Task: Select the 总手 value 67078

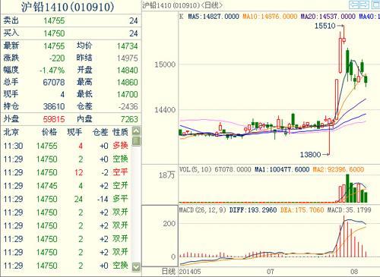Action: click(54, 83)
